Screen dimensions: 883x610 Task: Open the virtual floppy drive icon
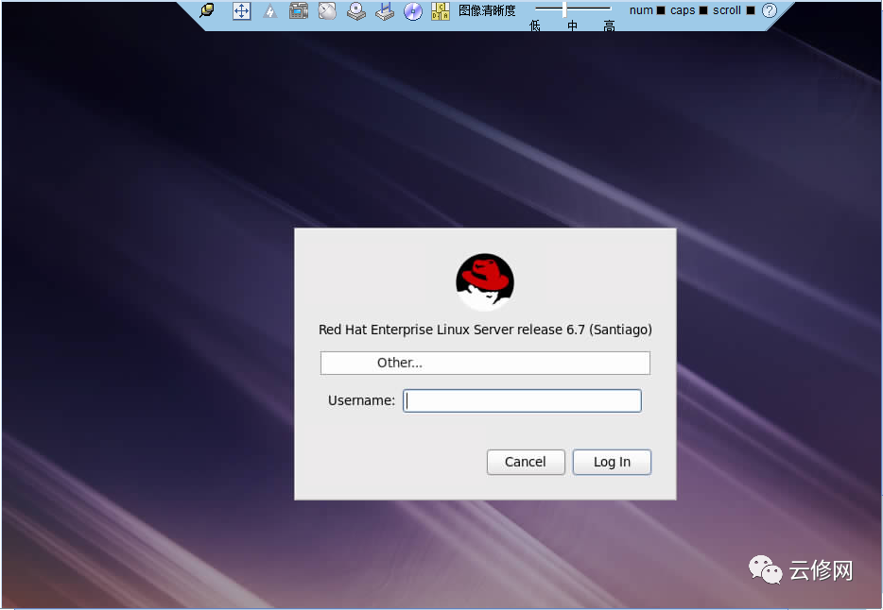coord(385,10)
